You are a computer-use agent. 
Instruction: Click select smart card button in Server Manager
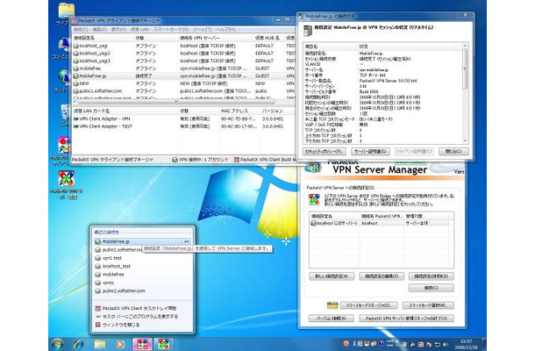pos(428,305)
